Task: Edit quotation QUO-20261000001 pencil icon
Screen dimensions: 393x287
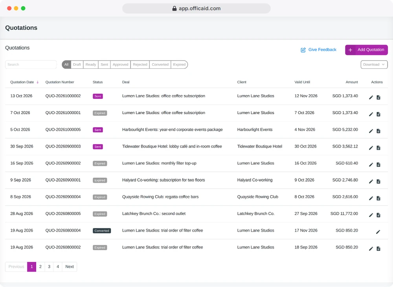Action: coord(371,114)
